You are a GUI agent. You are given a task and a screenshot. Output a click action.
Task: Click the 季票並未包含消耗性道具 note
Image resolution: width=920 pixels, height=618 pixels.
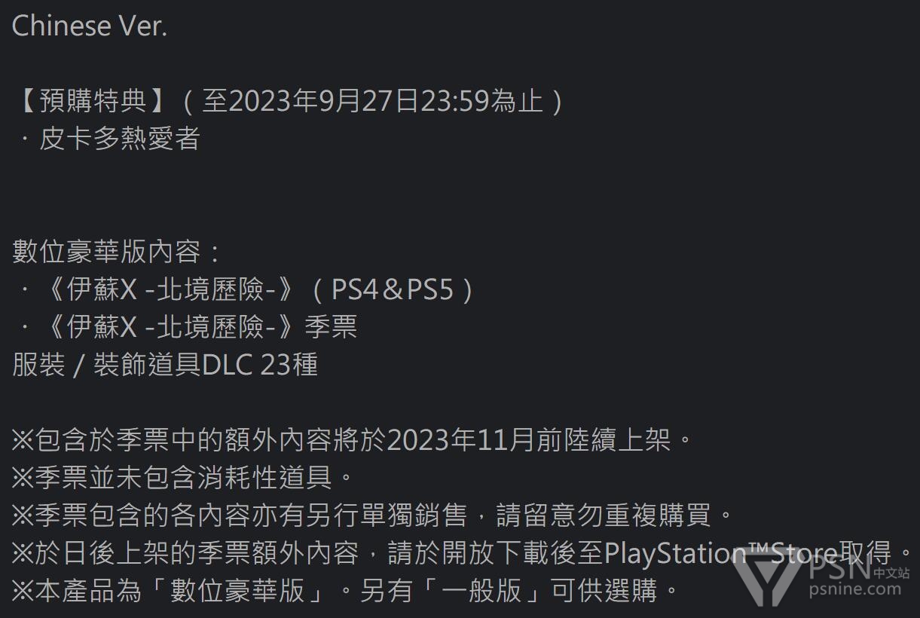coord(182,478)
